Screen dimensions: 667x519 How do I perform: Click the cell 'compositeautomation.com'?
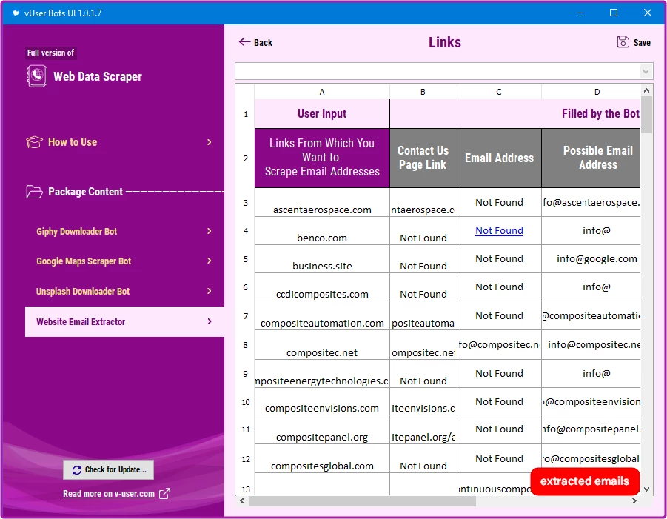tap(322, 316)
